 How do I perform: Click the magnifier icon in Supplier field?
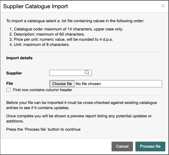87,73
